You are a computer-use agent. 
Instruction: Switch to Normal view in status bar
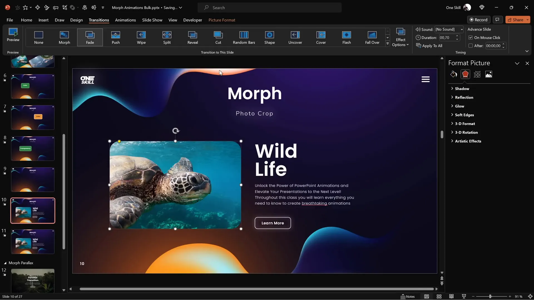[427, 296]
